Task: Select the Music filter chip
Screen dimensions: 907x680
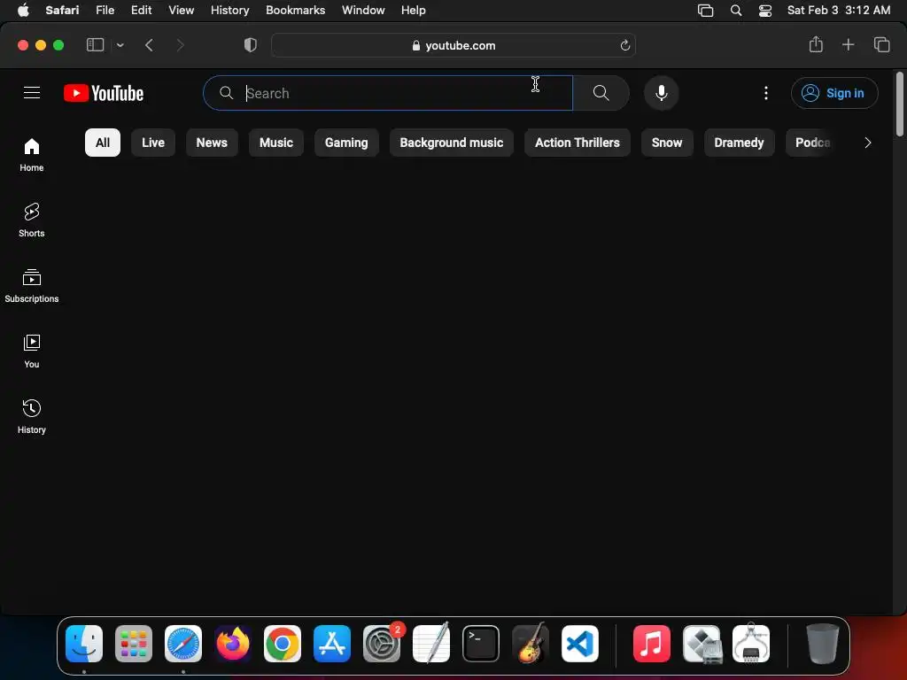Action: 276,143
